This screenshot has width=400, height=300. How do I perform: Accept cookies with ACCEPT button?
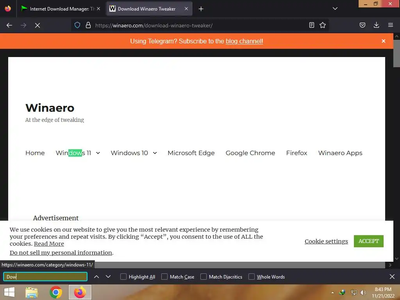(369, 241)
